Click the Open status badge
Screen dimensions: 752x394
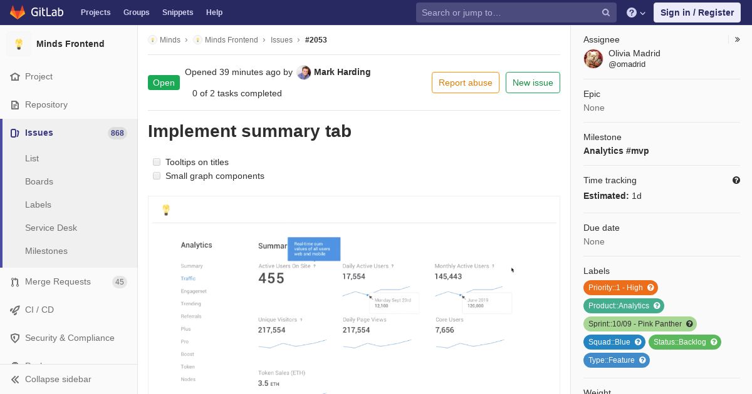tap(164, 83)
